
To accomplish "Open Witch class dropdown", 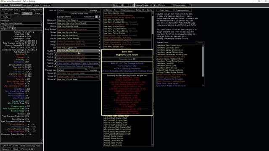I will pyautogui.click(x=166, y=5).
